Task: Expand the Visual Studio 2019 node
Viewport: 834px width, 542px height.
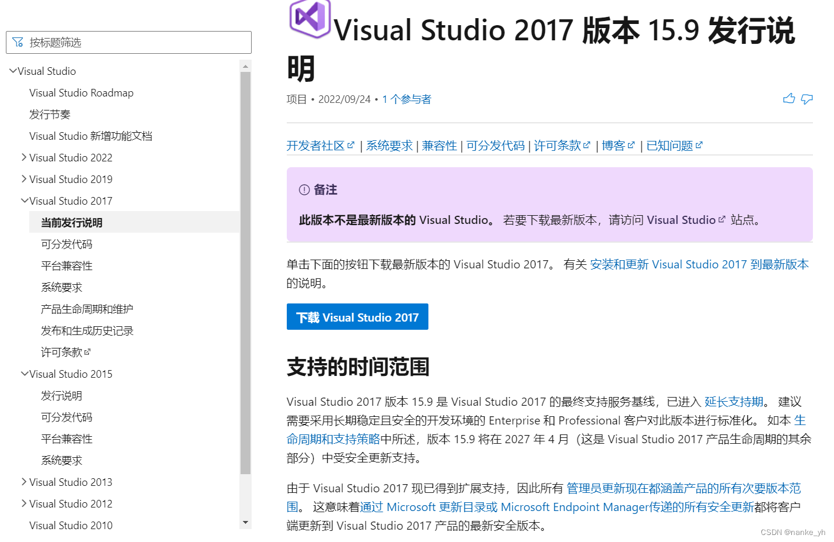Action: click(x=24, y=179)
